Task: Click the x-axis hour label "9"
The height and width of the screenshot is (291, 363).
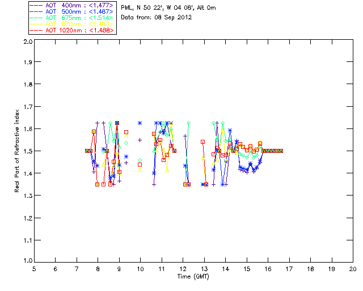Action: pos(119,269)
